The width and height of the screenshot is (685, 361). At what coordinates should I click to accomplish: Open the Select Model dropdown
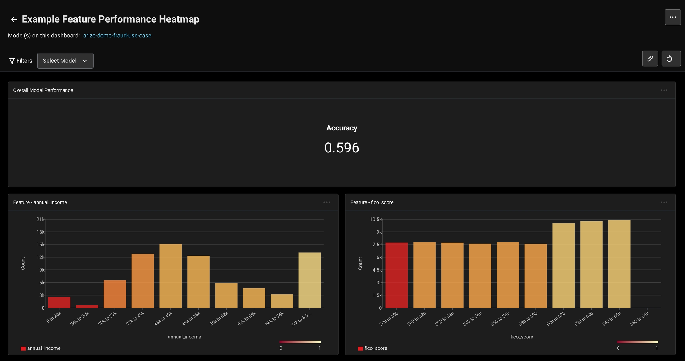click(x=65, y=61)
